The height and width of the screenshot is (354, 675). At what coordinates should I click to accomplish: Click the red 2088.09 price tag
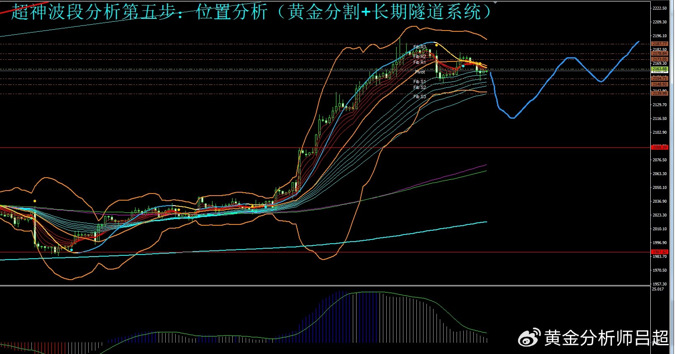click(x=660, y=147)
